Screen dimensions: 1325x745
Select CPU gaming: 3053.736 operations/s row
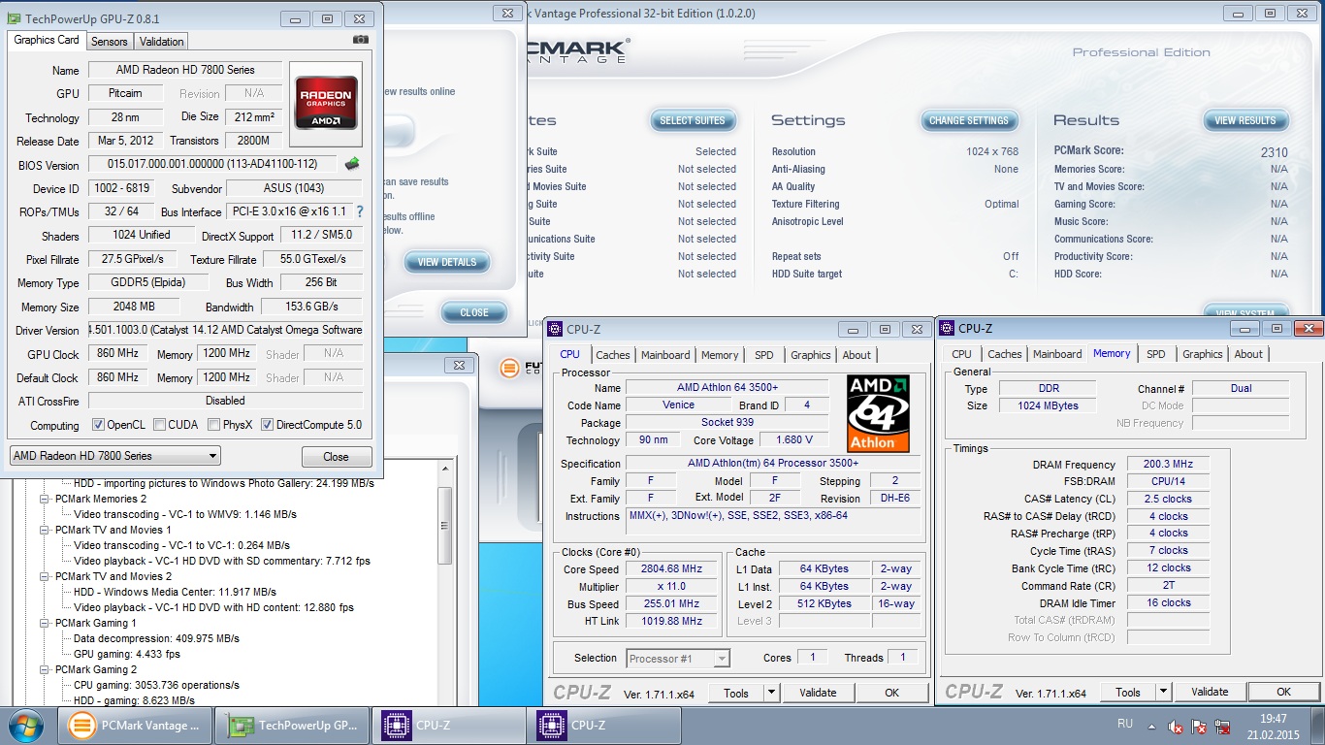156,685
